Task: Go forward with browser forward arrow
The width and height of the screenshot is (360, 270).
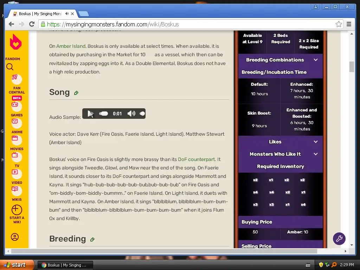Action: click(21, 24)
